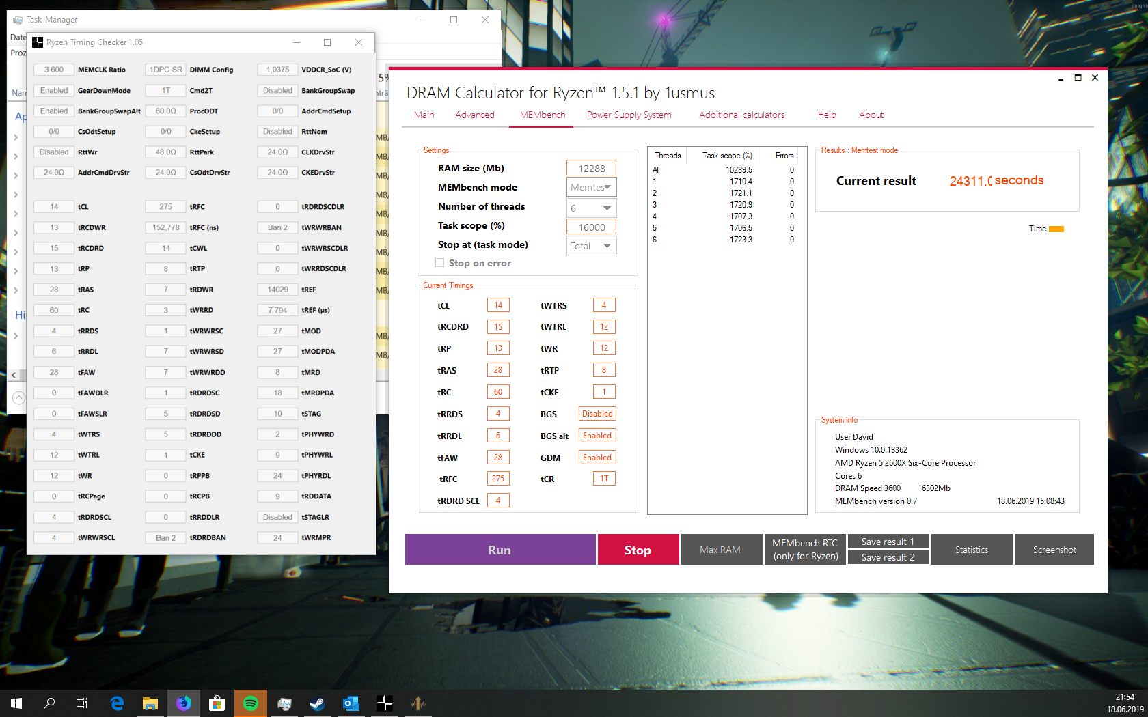Image resolution: width=1148 pixels, height=717 pixels.
Task: Enable the Stop on error checkbox
Action: [439, 263]
